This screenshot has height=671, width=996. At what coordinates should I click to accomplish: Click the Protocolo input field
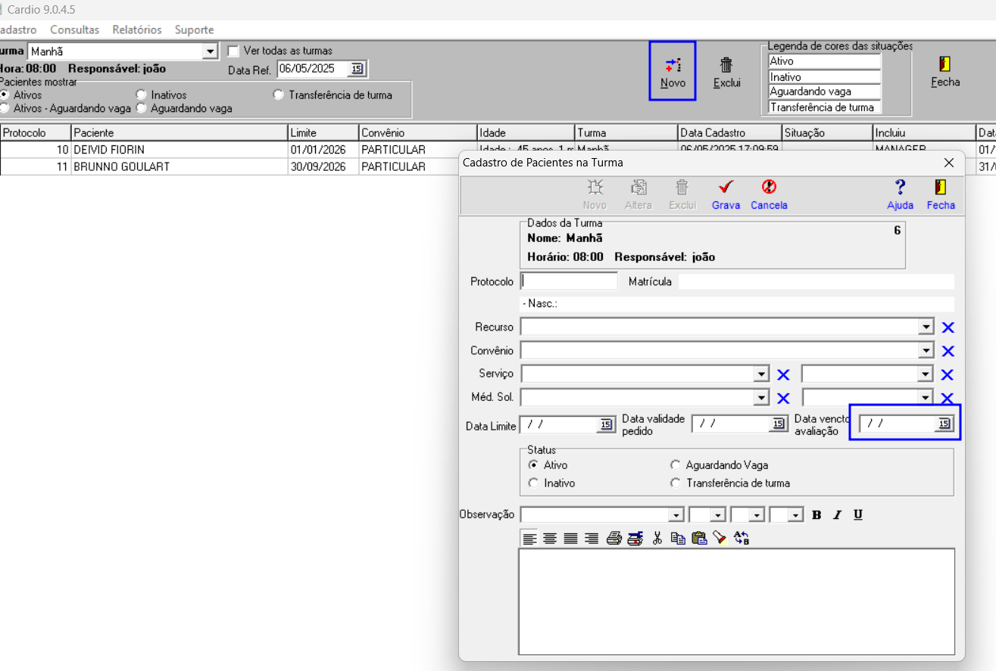570,281
